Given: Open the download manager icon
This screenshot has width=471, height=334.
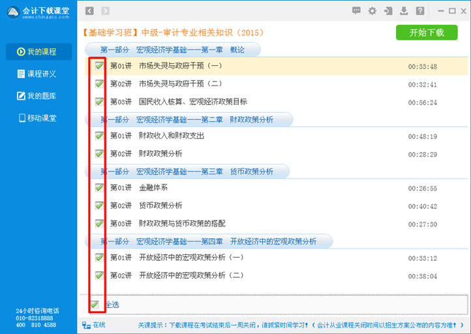Looking at the screenshot, I should pyautogui.click(x=404, y=11).
